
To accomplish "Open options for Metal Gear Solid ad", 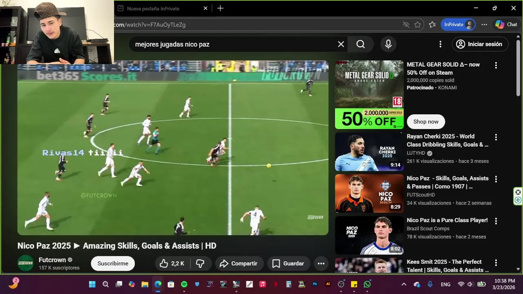I will click(496, 65).
